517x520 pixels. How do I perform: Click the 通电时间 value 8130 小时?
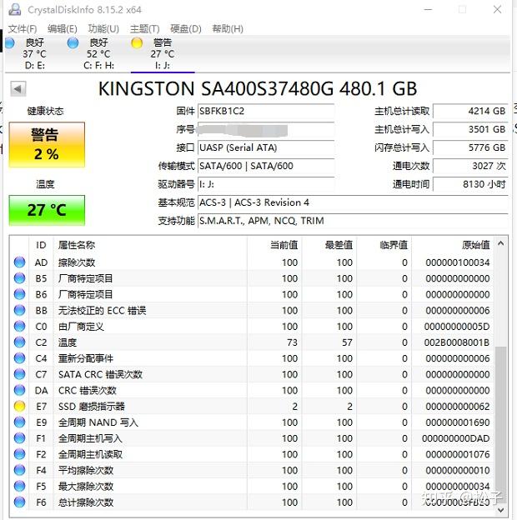[470, 184]
